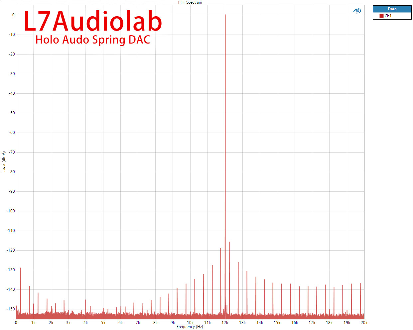Image resolution: width=413 pixels, height=330 pixels.
Task: Click the 18k frequency axis label
Action: point(329,323)
